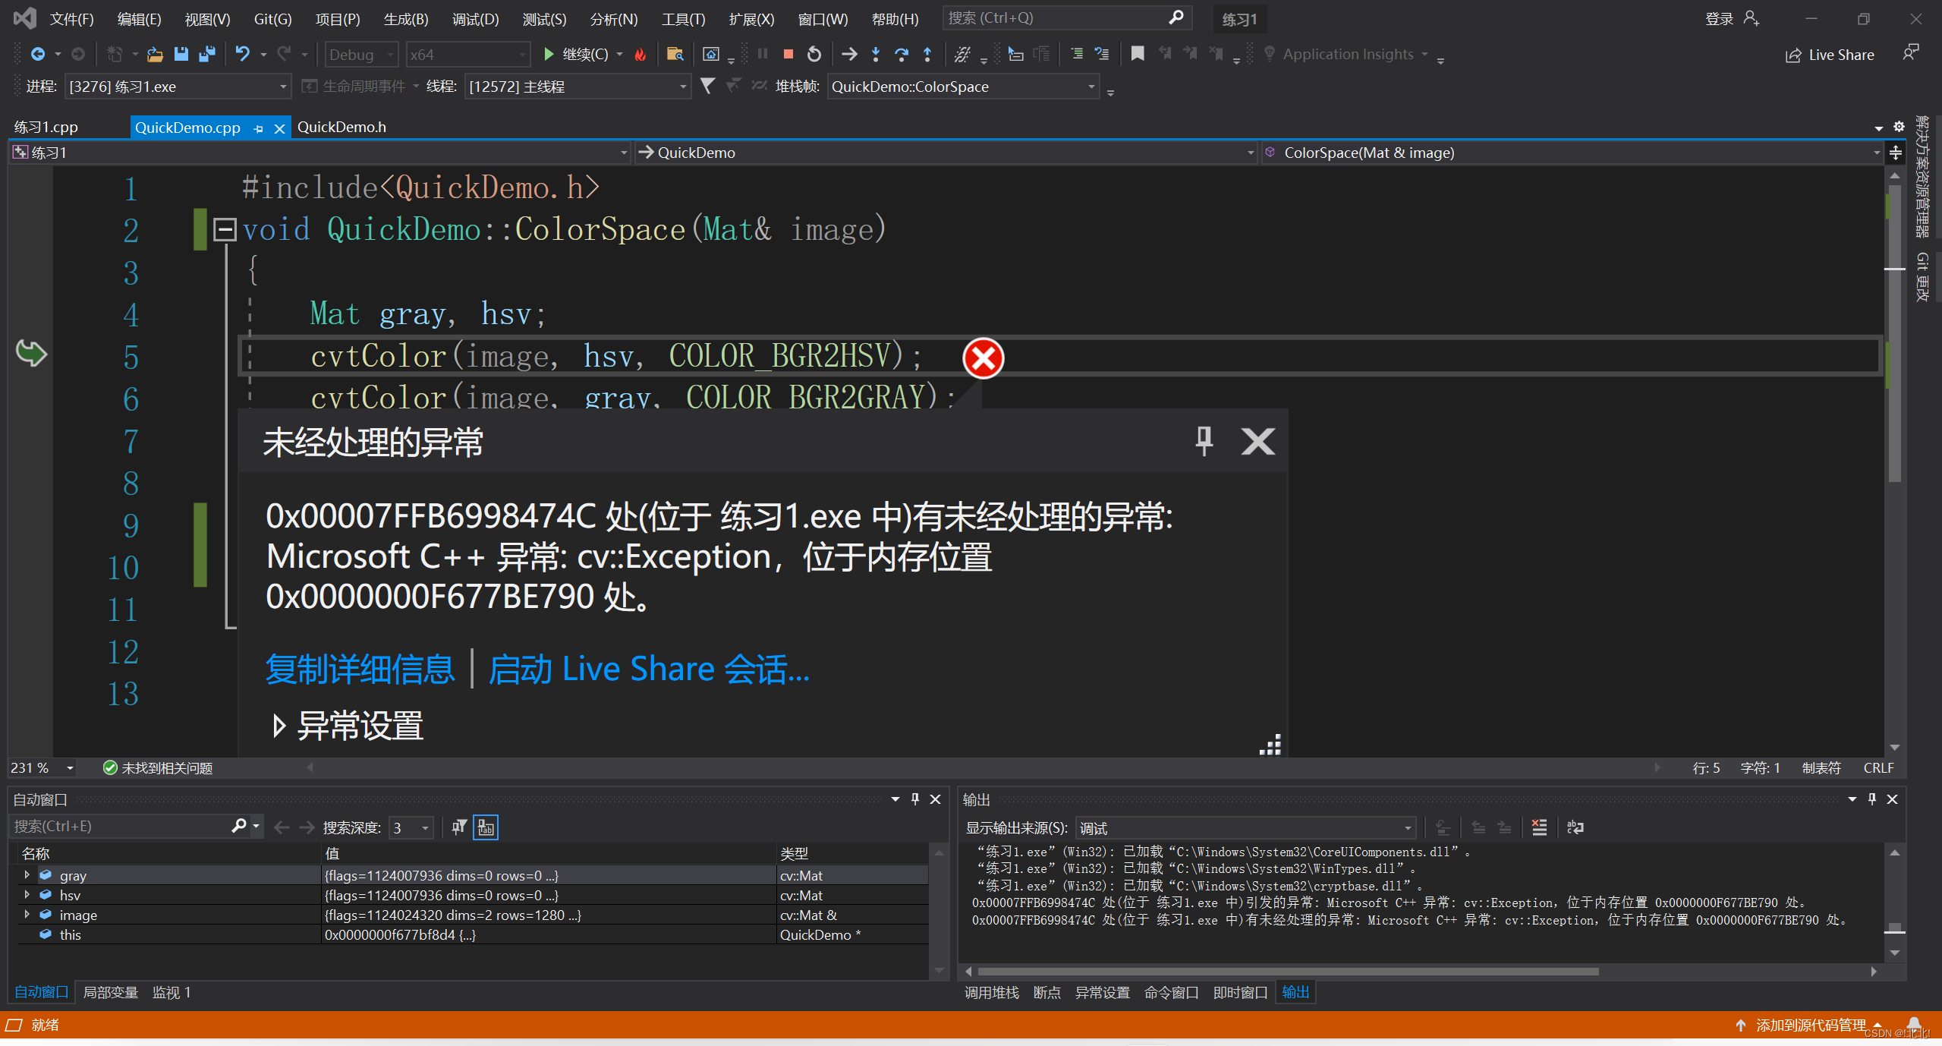Click the Hot Reload flame icon
The width and height of the screenshot is (1942, 1046).
click(x=641, y=55)
